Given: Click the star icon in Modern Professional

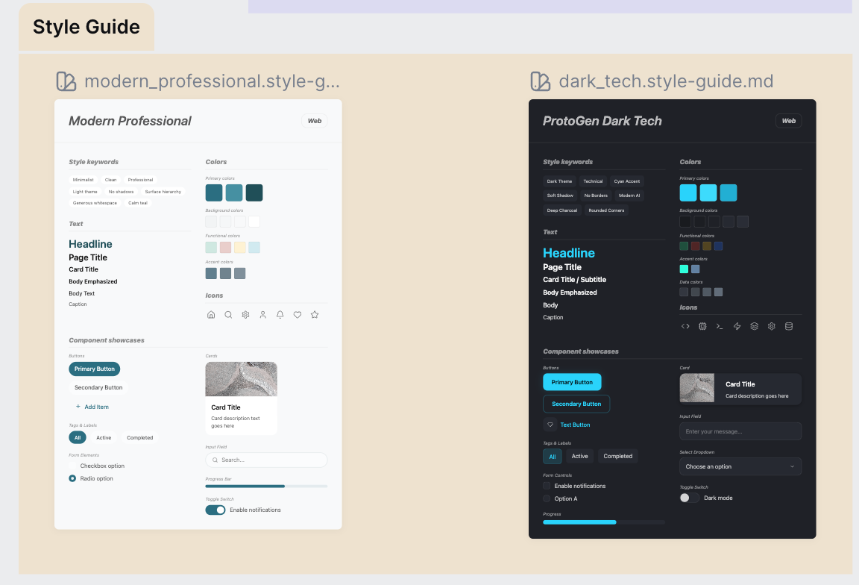Looking at the screenshot, I should [x=315, y=315].
